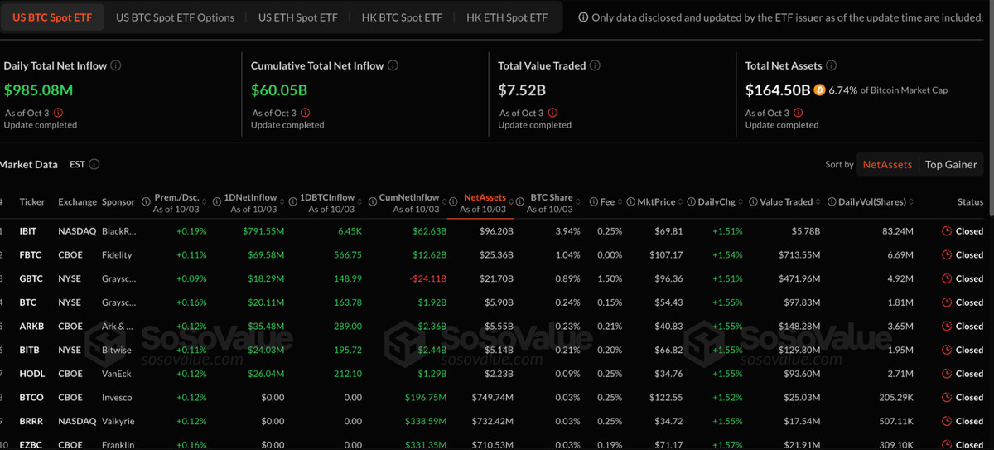Open HK BTC Spot ETF tab

402,17
